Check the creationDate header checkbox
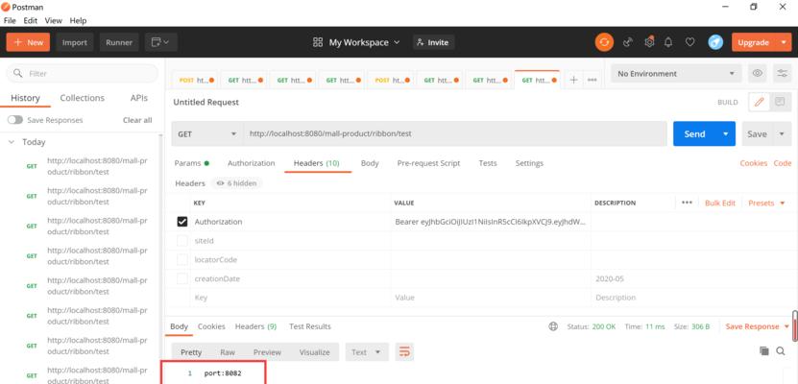This screenshot has width=798, height=384. 182,278
